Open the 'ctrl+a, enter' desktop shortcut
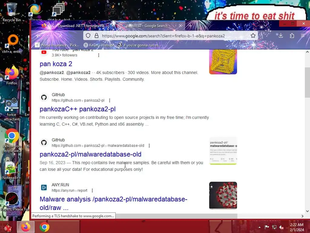Viewport: 310px width, 233px height. 12,44
